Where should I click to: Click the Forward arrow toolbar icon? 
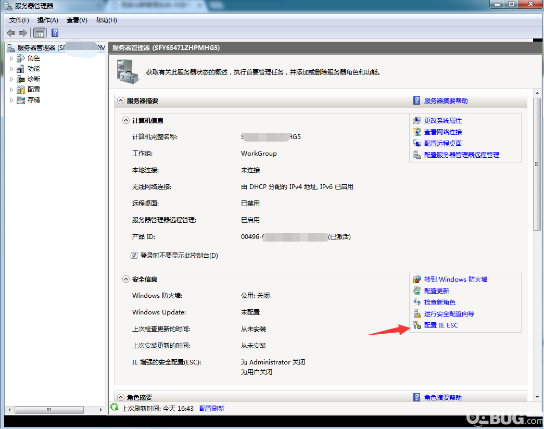[x=23, y=33]
